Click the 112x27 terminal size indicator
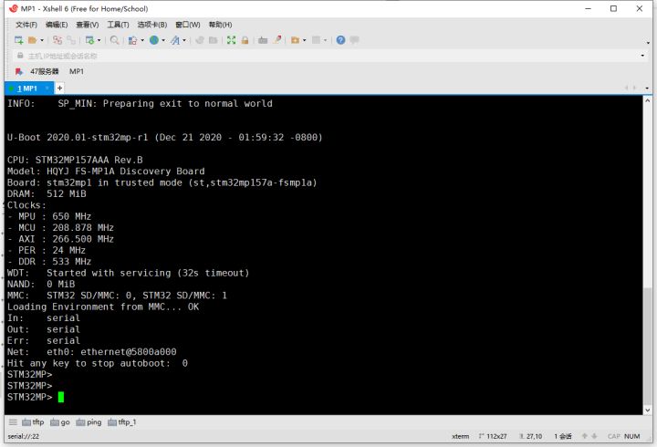Image resolution: width=657 pixels, height=447 pixels. point(493,437)
